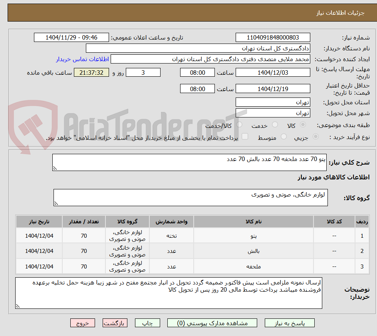This screenshot has height=336, width=377.
Task: Click the announcement date field 1404/11/29 - 09:46
Action: coord(71,38)
